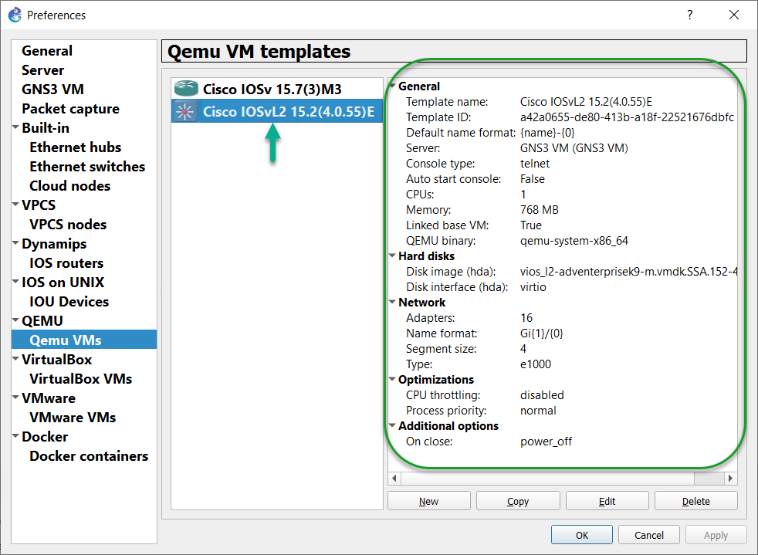This screenshot has height=555, width=758.
Task: Collapse the Dynamips tree section
Action: [16, 243]
